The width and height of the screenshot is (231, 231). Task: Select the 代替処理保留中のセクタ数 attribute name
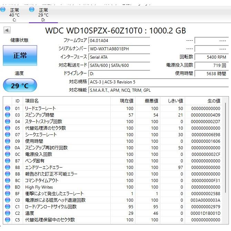tap(50, 220)
